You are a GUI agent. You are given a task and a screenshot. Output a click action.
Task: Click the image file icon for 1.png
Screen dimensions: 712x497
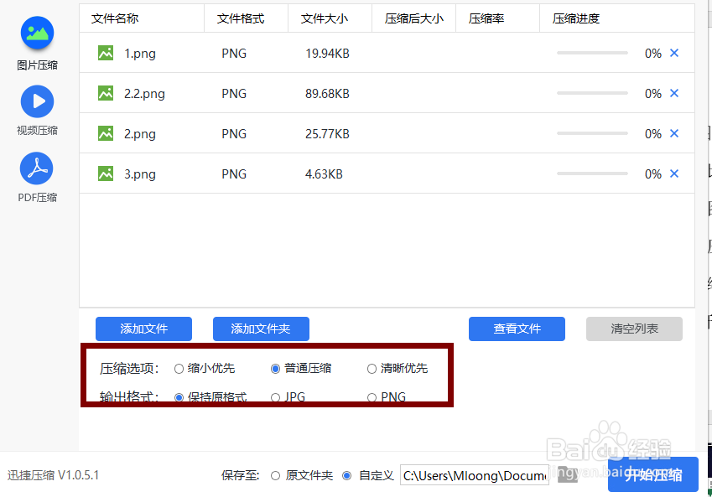tap(106, 53)
